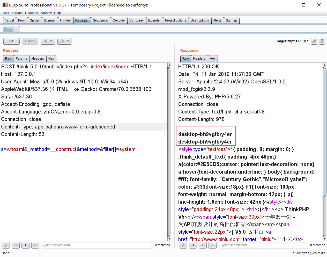Screen dimensions: 327x257
Task: Show the Response Hex tab
Action: pyautogui.click(x=213, y=59)
